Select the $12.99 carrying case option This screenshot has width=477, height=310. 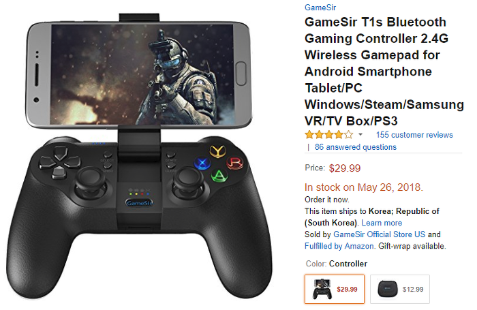click(400, 290)
